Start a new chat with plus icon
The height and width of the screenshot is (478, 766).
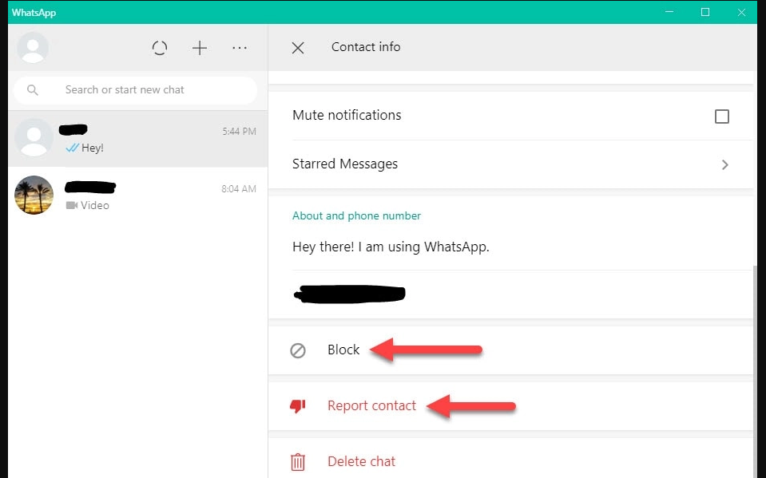[200, 48]
